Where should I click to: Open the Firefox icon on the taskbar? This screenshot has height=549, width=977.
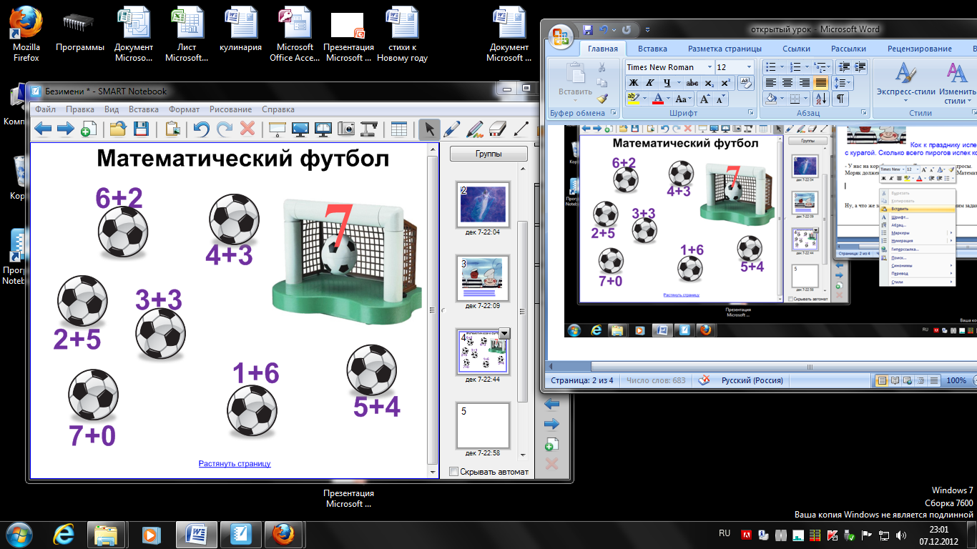point(284,534)
